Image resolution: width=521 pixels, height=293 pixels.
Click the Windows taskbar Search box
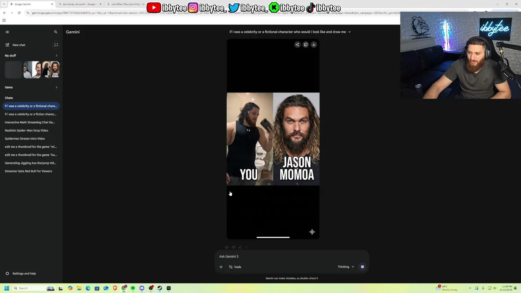tap(34, 288)
